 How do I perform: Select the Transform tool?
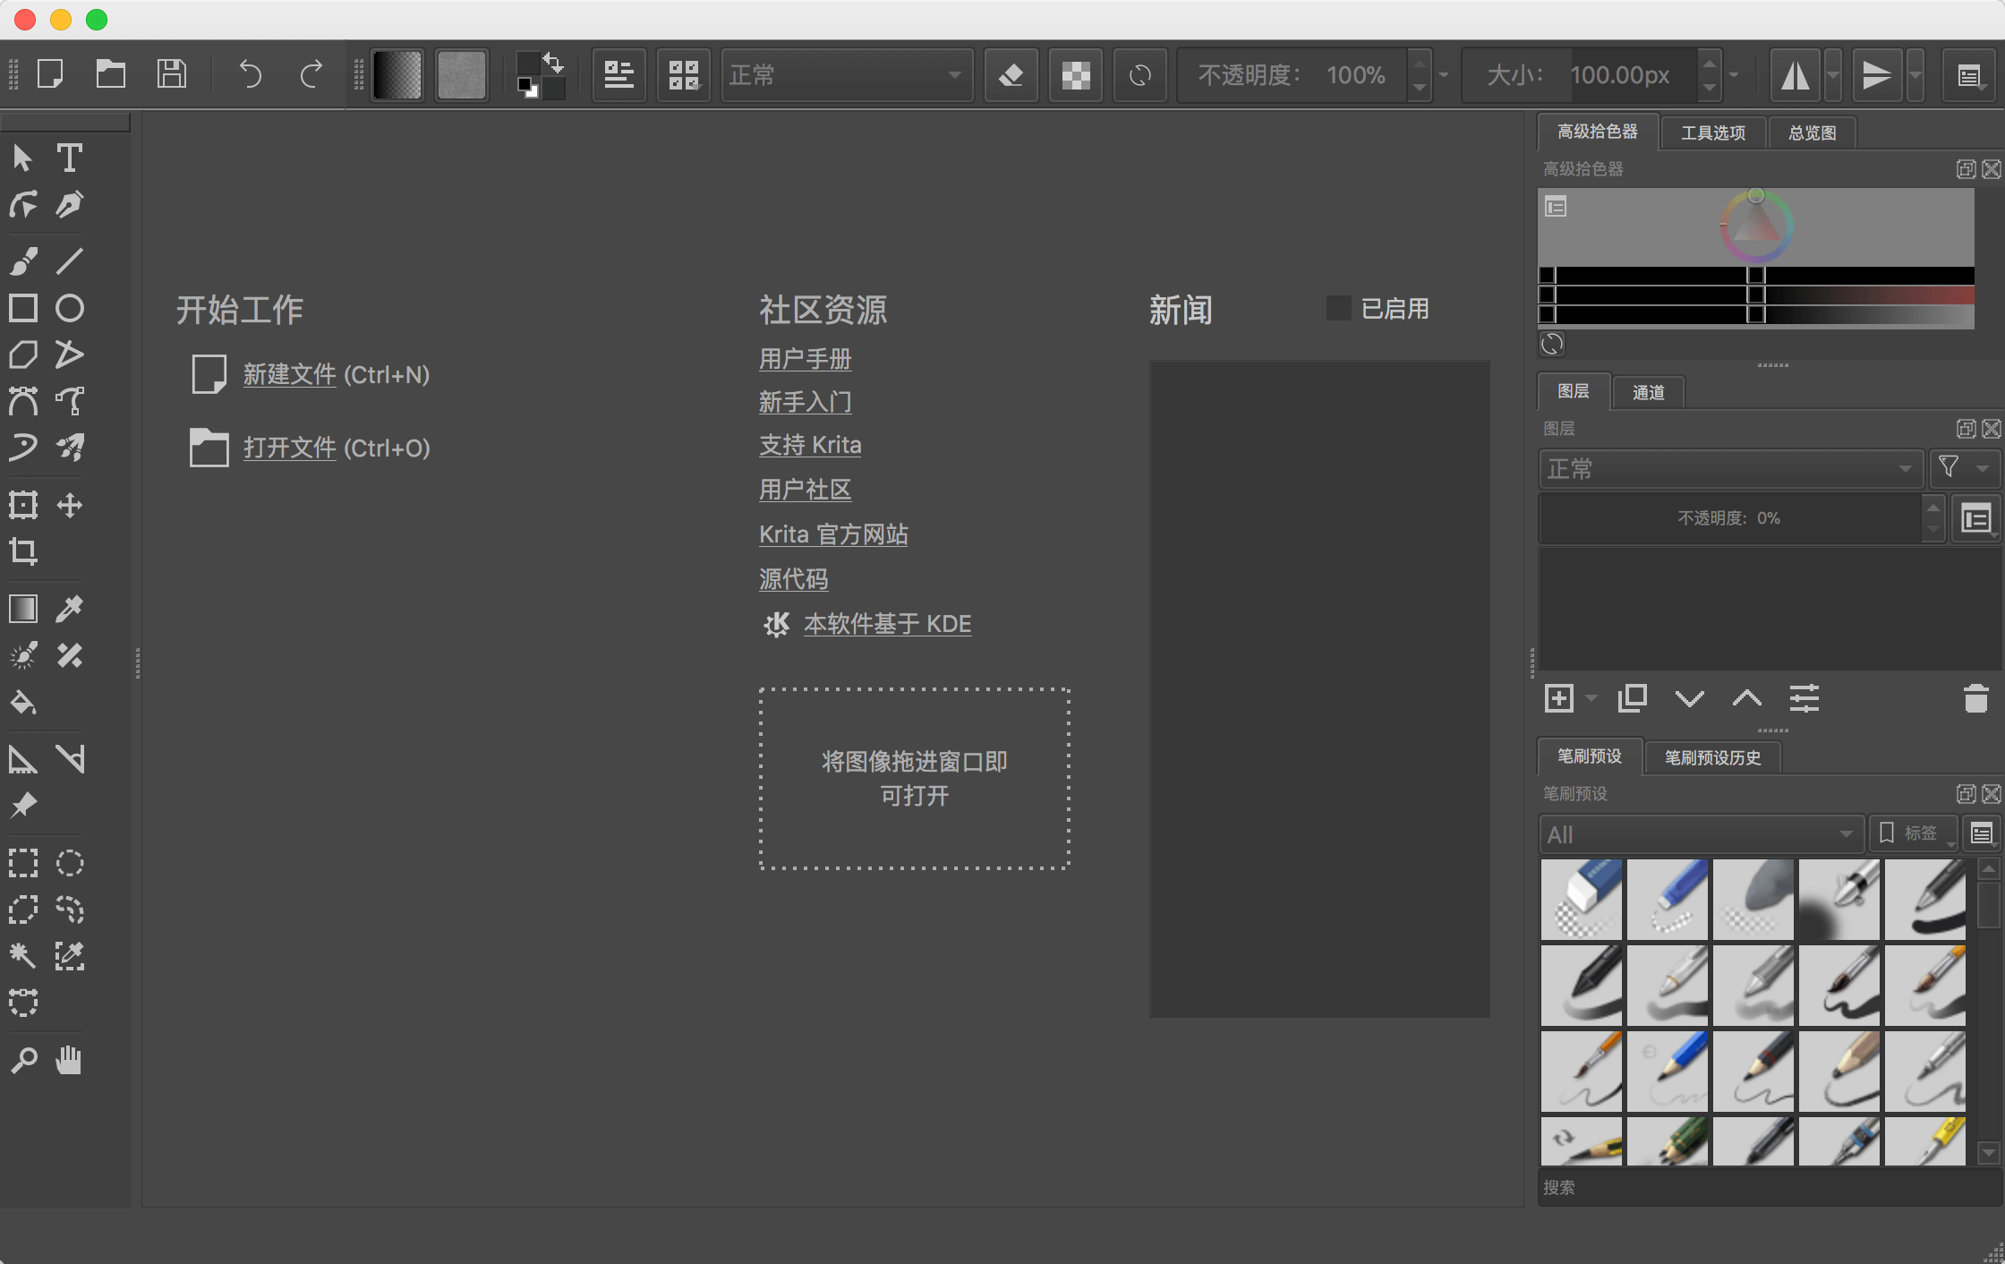[x=23, y=505]
